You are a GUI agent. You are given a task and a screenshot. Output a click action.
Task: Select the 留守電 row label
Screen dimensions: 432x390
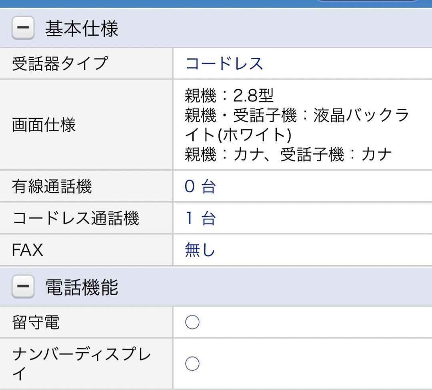pos(36,322)
